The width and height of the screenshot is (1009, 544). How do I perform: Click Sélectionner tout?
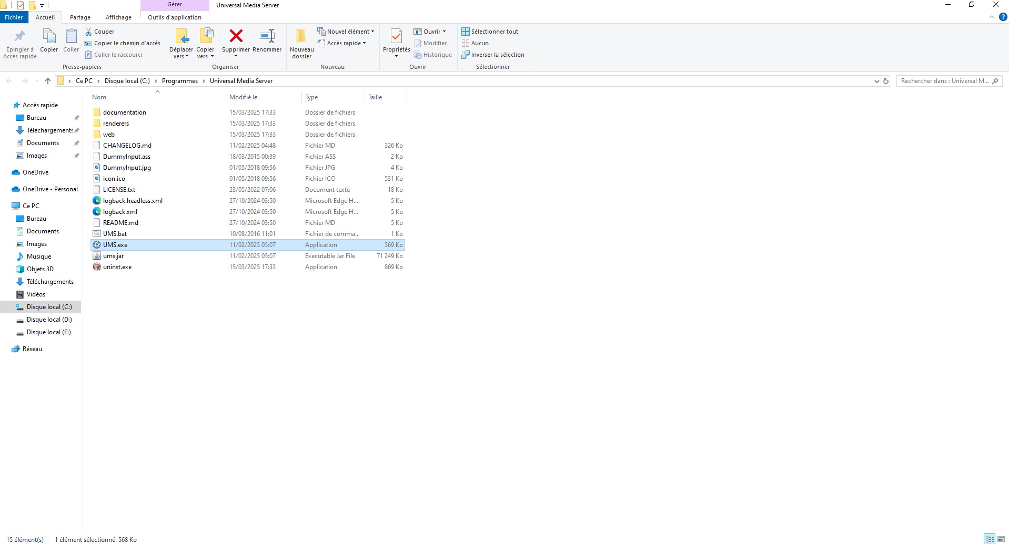coord(490,32)
